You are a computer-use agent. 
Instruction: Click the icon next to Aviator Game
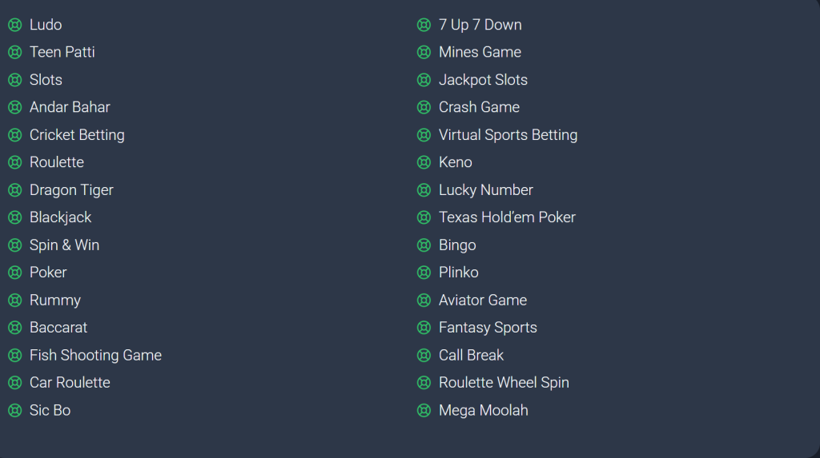424,301
